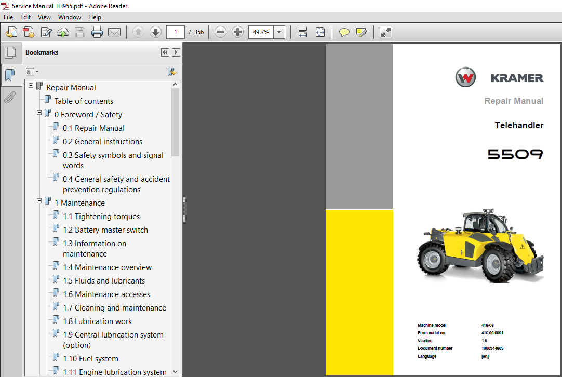
Task: Open the zoom level dropdown arrow
Action: coord(279,32)
